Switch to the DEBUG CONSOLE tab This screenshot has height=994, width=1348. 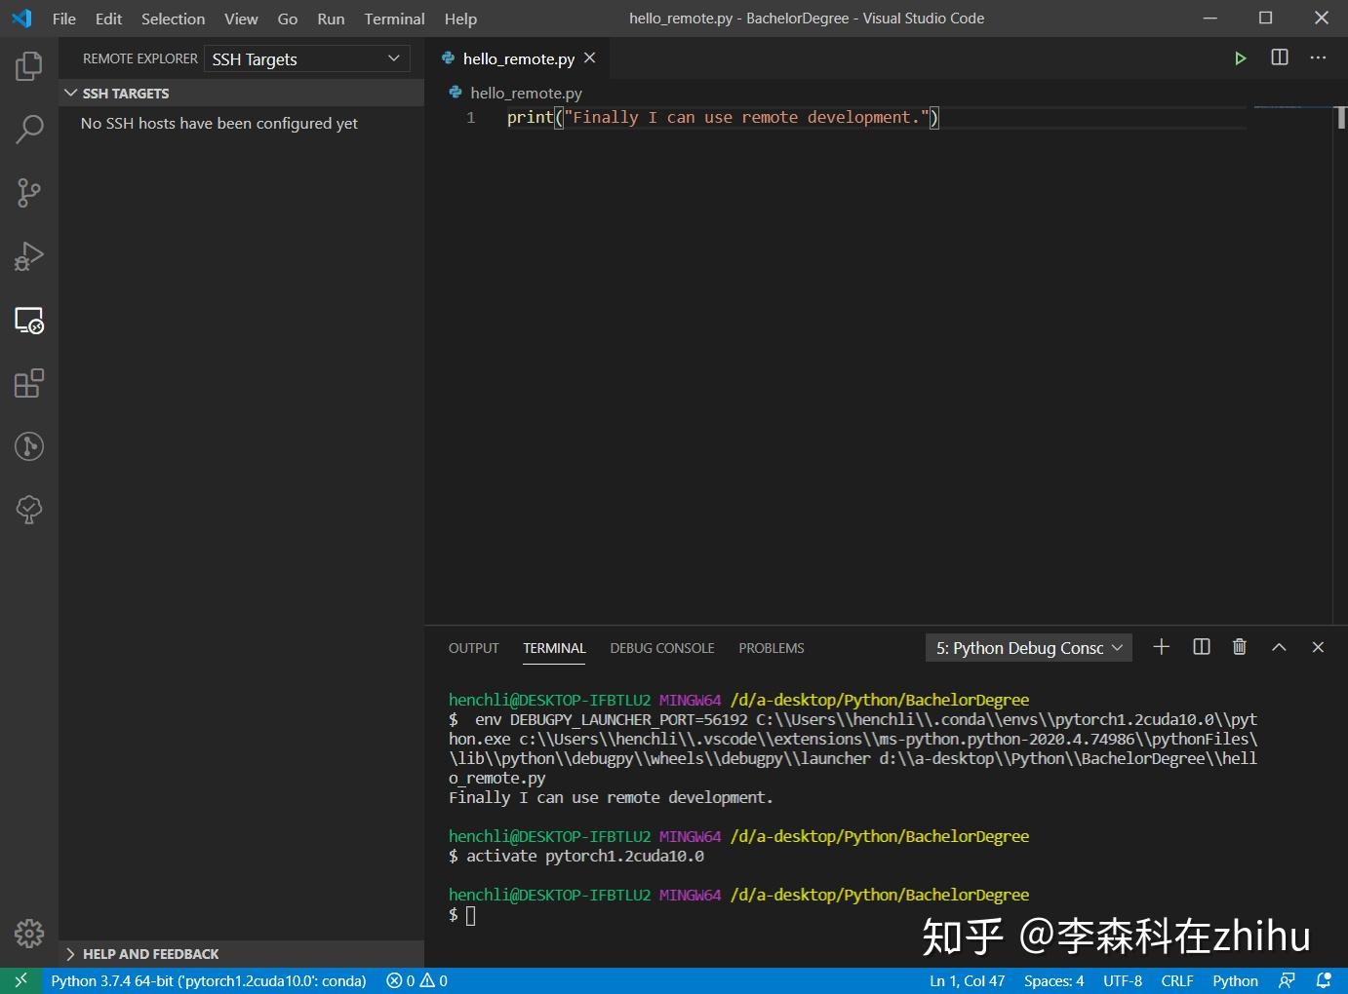point(661,647)
